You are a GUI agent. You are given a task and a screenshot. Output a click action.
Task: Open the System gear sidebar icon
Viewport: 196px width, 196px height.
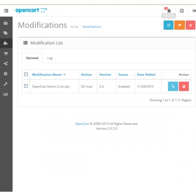[x=5, y=74]
